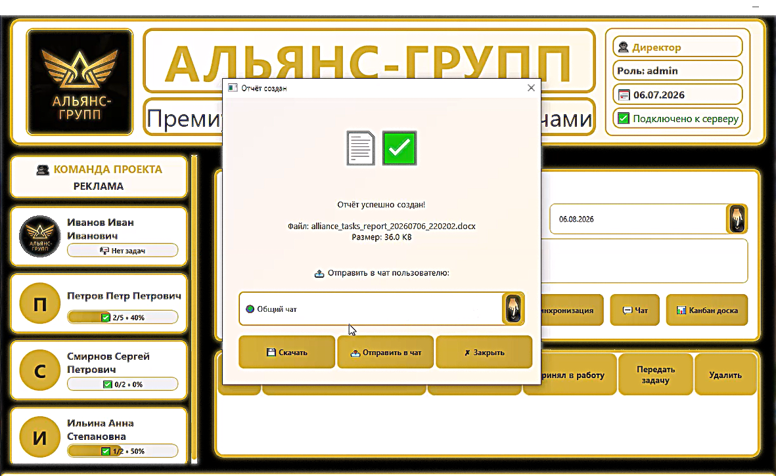The width and height of the screenshot is (776, 476).
Task: Open the Общий чат recipient dropdown
Action: [381, 309]
